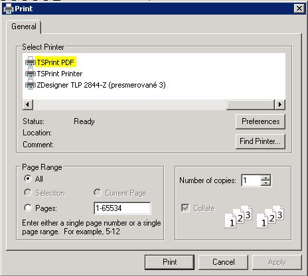Click the Number of copies field
This screenshot has width=308, height=276.
tap(252, 180)
